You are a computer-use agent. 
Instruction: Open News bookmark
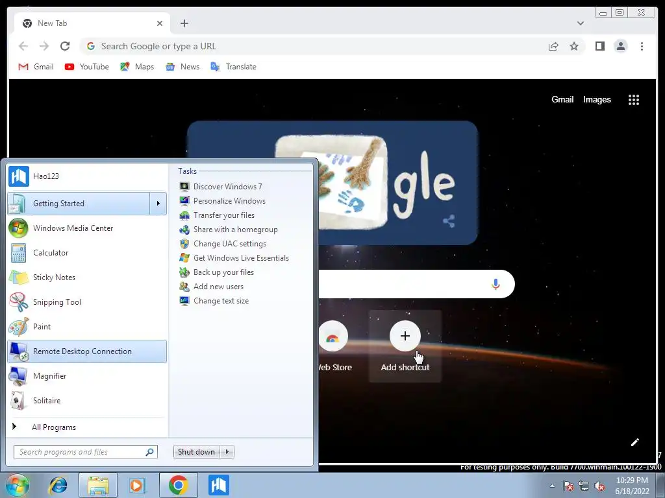pos(182,67)
